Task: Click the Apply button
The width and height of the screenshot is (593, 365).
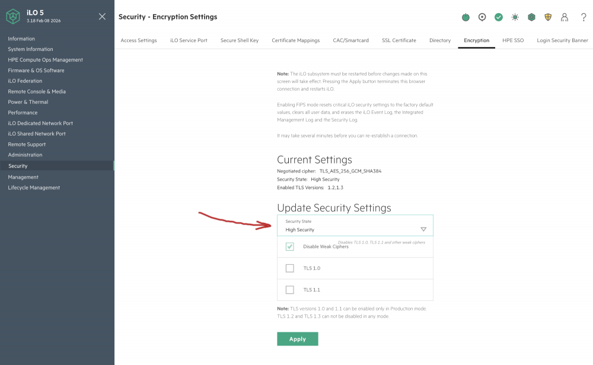Action: coord(298,339)
